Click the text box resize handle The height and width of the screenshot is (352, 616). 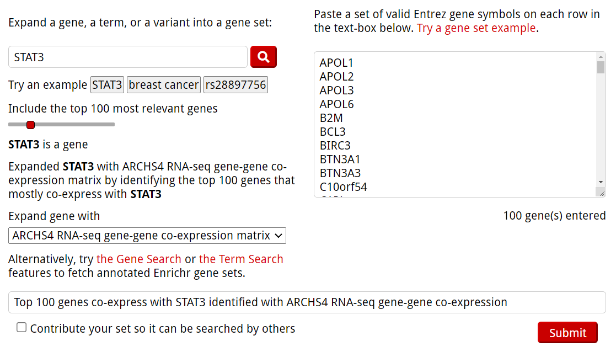(x=601, y=193)
